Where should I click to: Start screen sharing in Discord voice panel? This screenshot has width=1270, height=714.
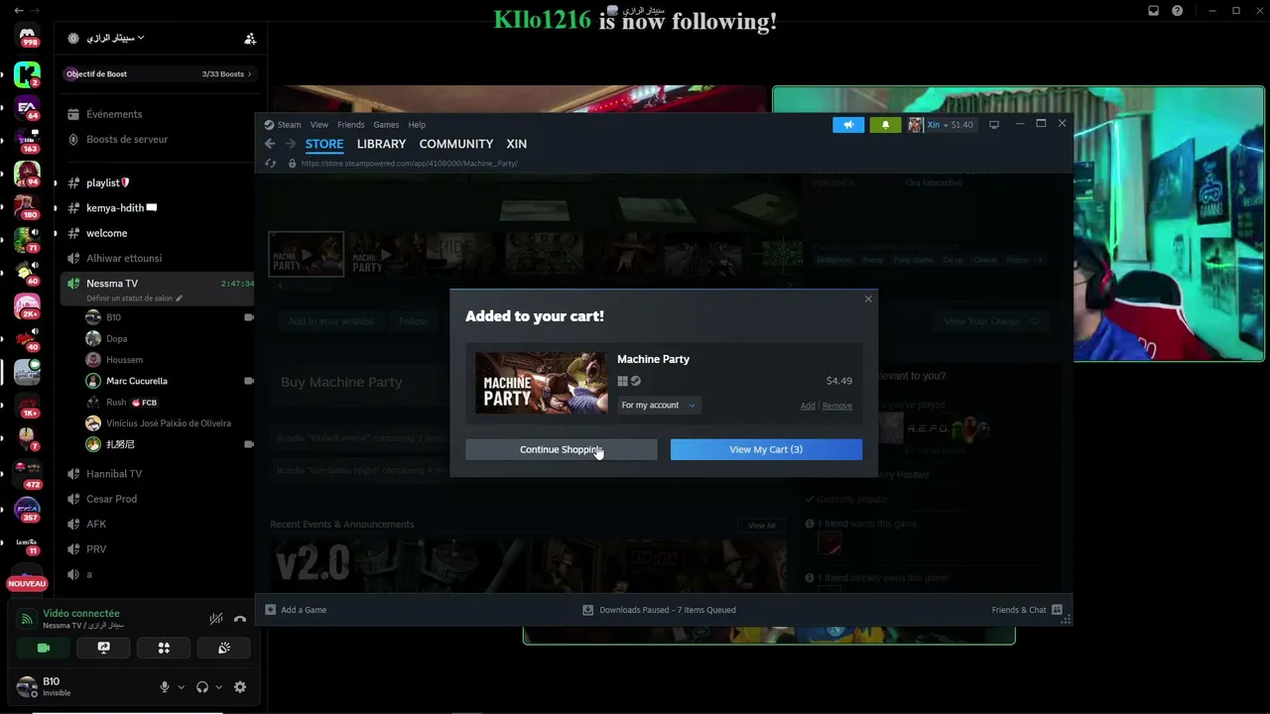pos(103,648)
